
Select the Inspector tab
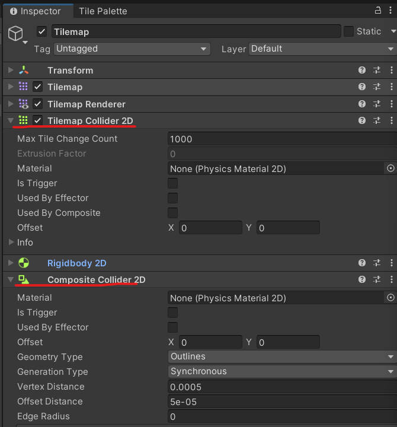[x=36, y=11]
